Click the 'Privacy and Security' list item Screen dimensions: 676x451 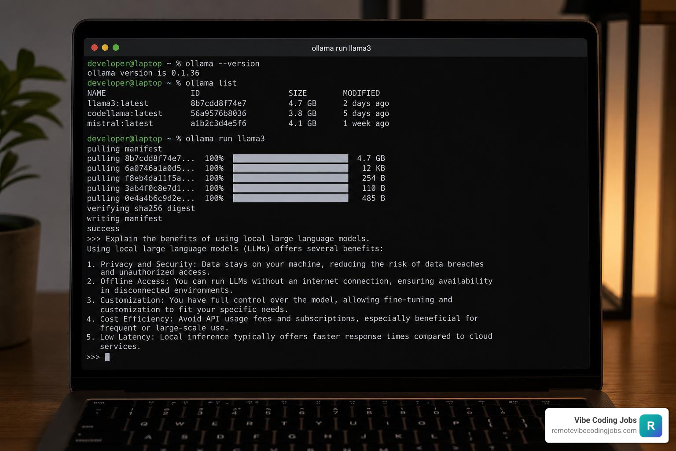click(285, 268)
